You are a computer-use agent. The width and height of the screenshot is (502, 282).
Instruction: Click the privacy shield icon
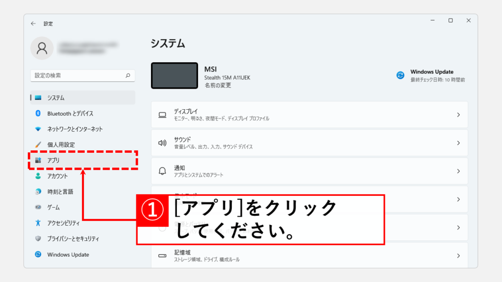[x=38, y=238]
